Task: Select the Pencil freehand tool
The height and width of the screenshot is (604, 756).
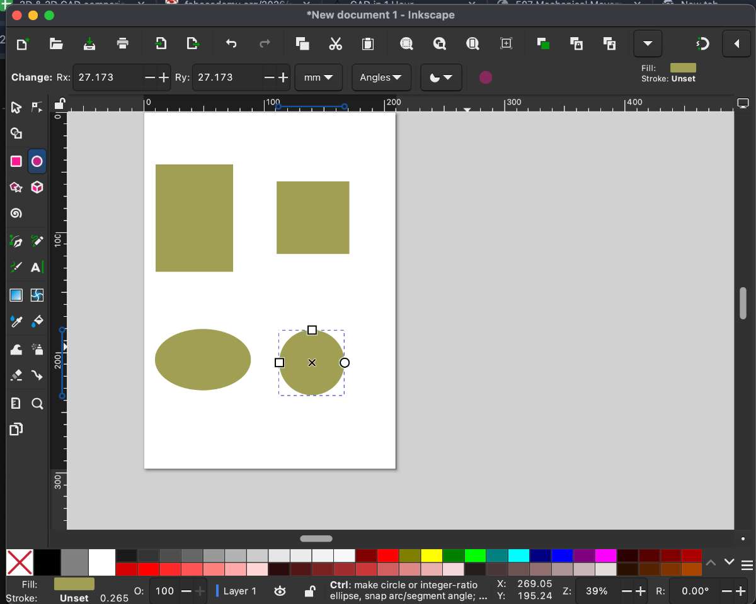Action: pos(37,241)
